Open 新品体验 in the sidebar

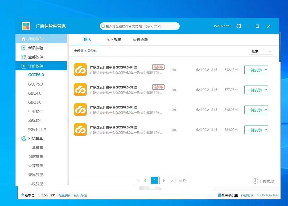click(41, 48)
